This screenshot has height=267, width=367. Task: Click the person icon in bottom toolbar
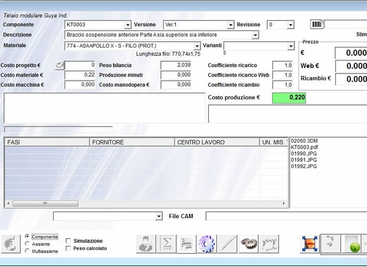click(x=146, y=244)
